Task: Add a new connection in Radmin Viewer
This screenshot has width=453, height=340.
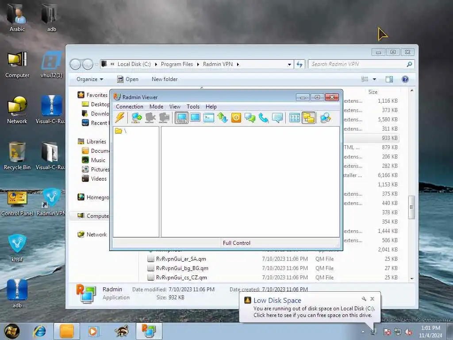Action: (136, 118)
